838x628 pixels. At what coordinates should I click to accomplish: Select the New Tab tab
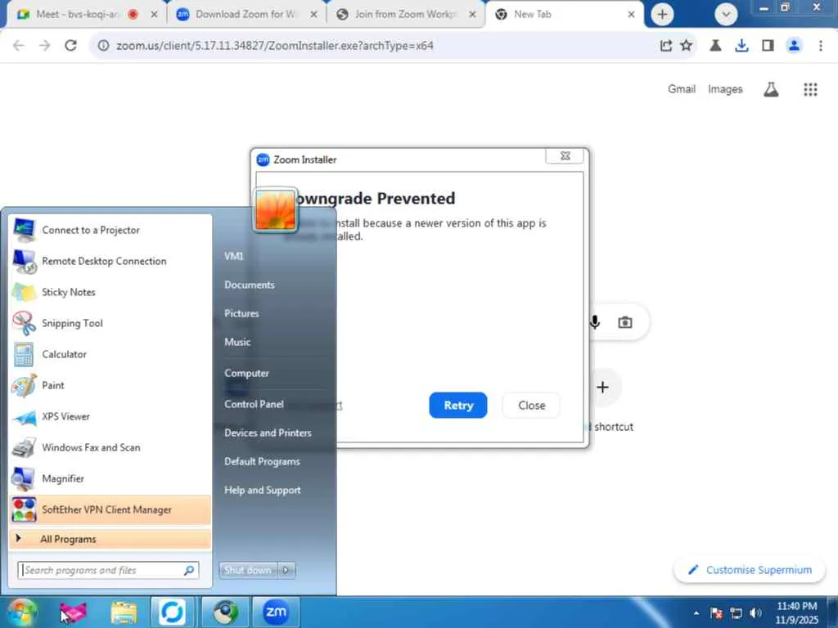563,15
